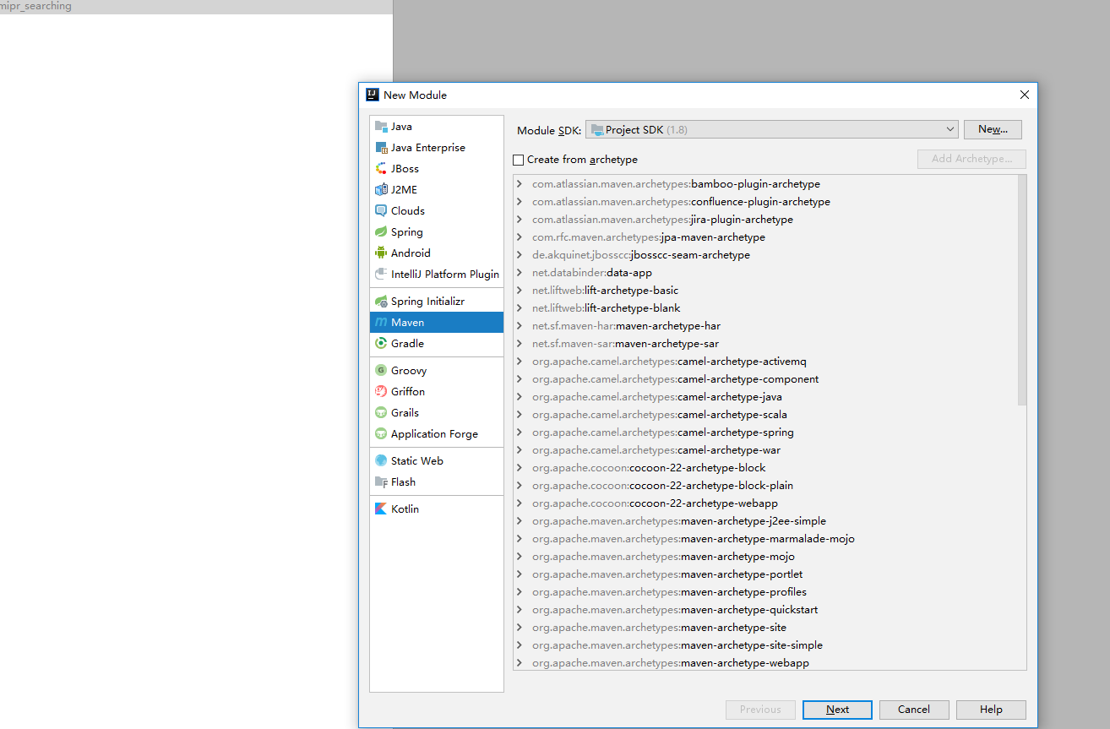1110x729 pixels.
Task: Open the Module SDK dropdown
Action: point(771,129)
